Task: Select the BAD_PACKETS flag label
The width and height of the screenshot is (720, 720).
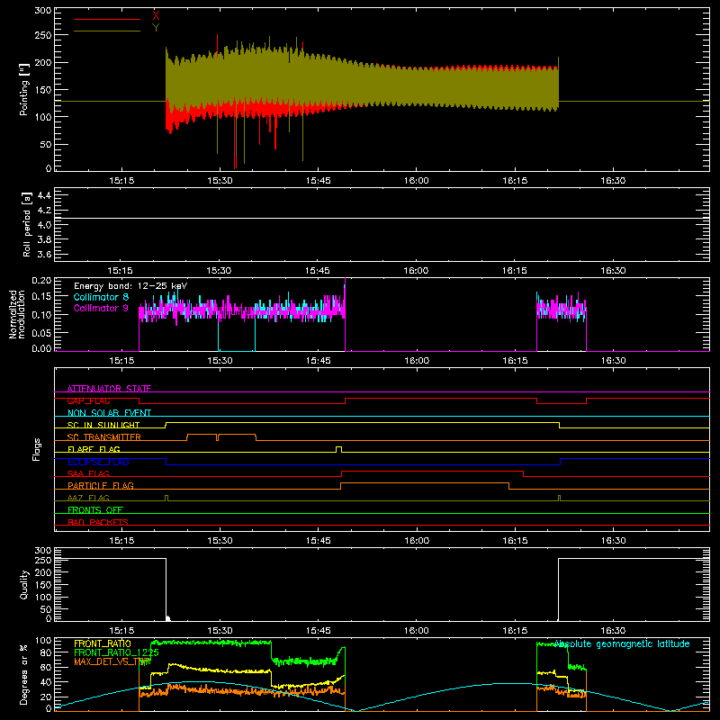Action: [x=98, y=522]
